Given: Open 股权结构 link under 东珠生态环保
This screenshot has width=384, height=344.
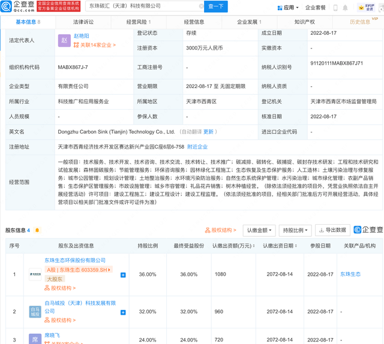Looking at the screenshot, I should click(x=60, y=288).
